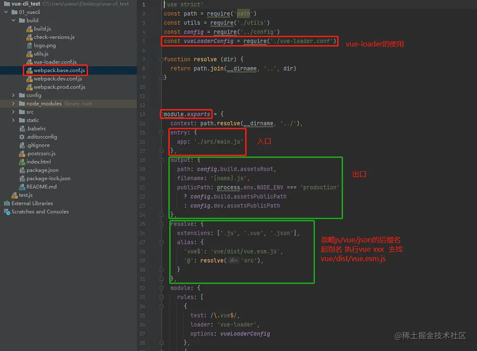Open package.json from the tree
The width and height of the screenshot is (477, 351).
click(42, 170)
